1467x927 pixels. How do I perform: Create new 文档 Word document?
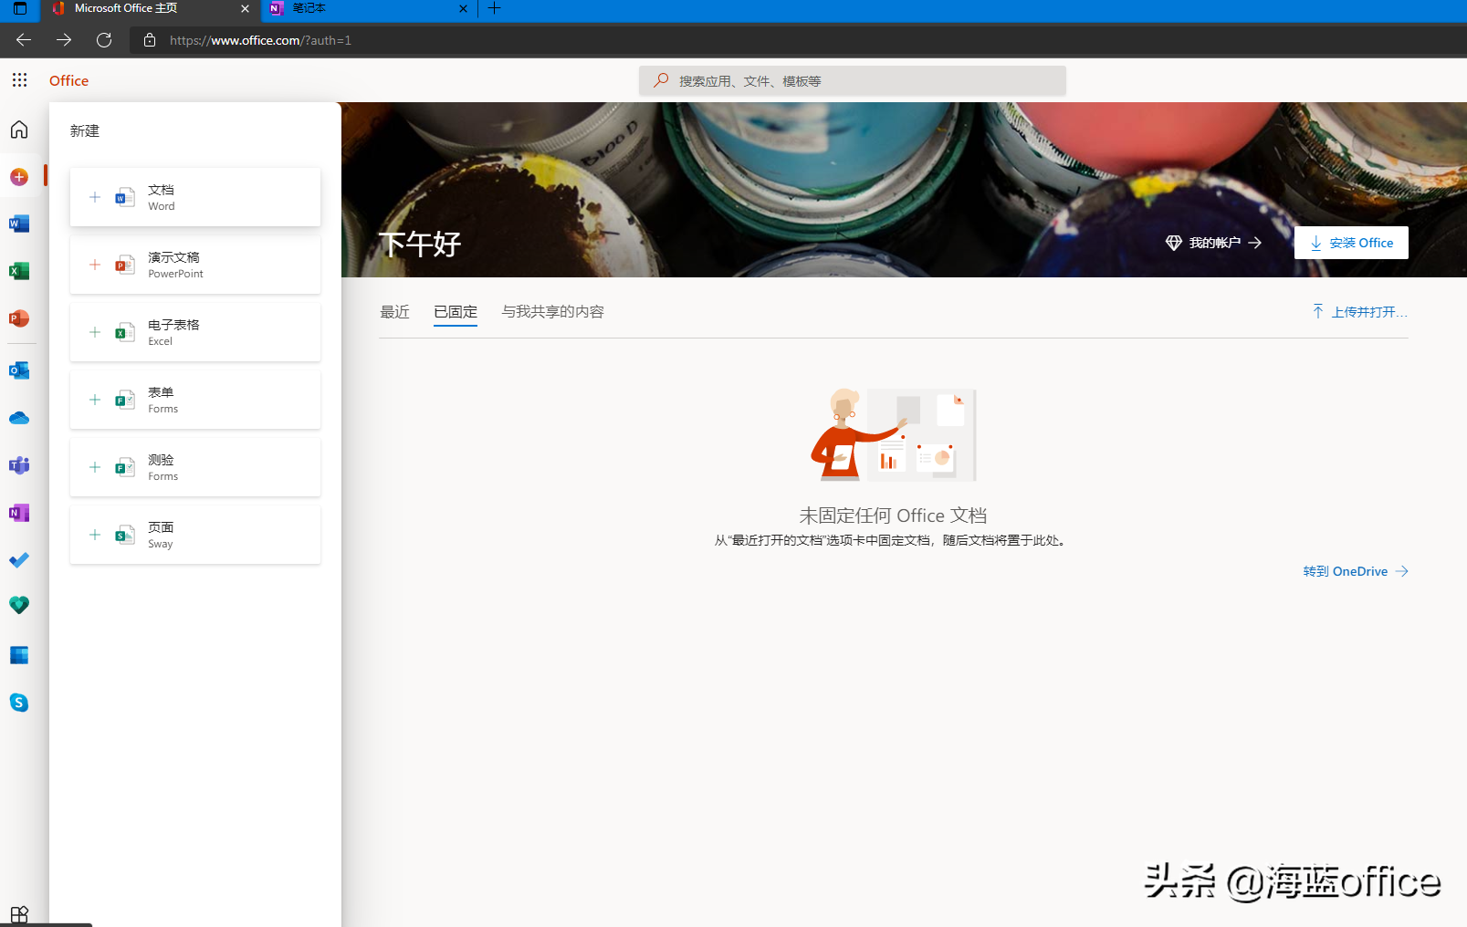(195, 197)
